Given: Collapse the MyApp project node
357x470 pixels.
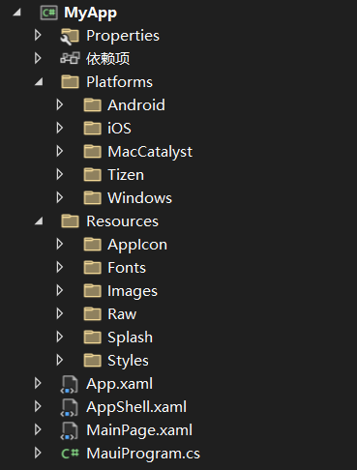Looking at the screenshot, I should 16,13.
